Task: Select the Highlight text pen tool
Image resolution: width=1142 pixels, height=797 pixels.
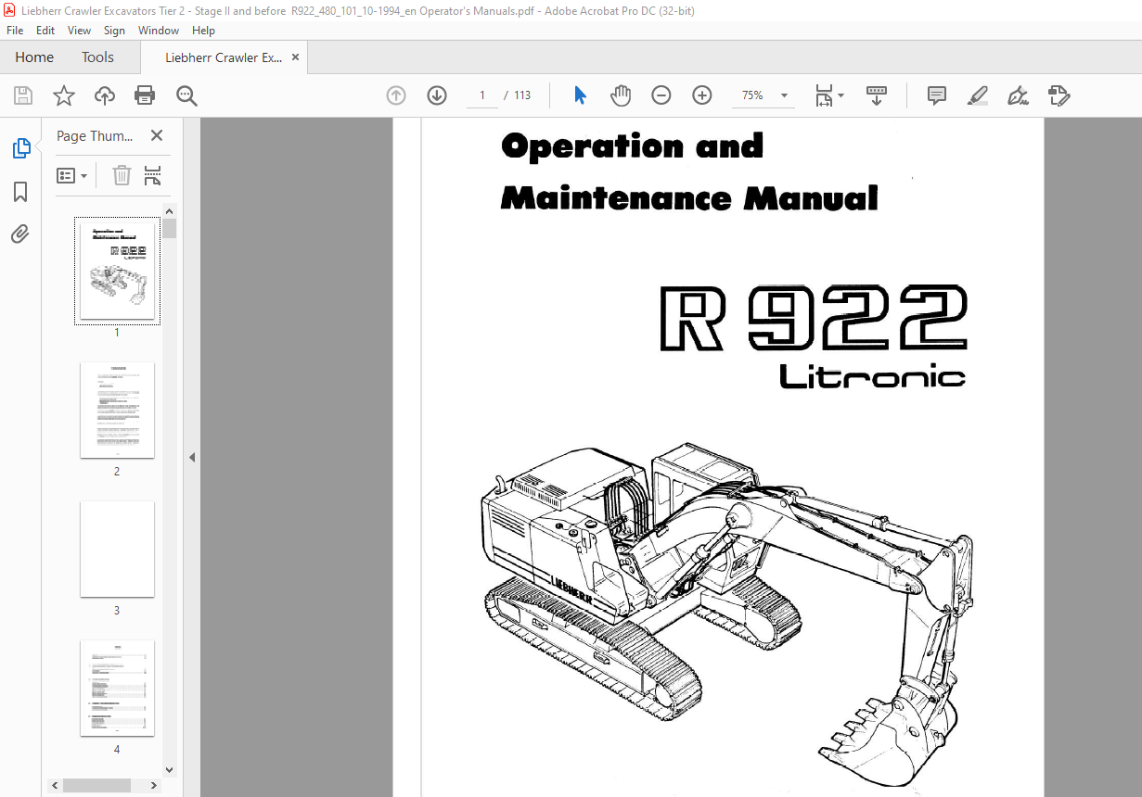Action: coord(977,95)
